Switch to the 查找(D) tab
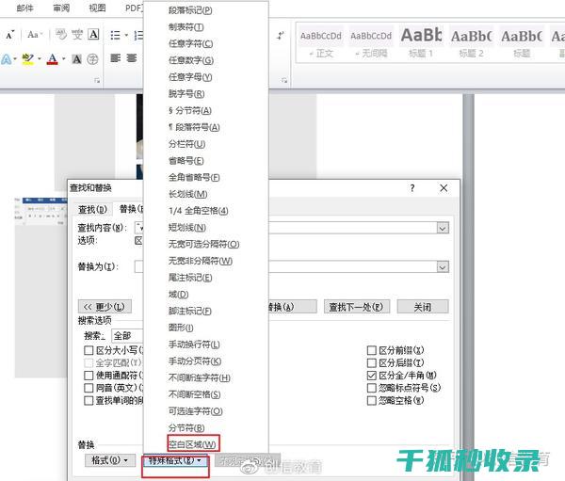Image resolution: width=565 pixels, height=481 pixels. 92,209
